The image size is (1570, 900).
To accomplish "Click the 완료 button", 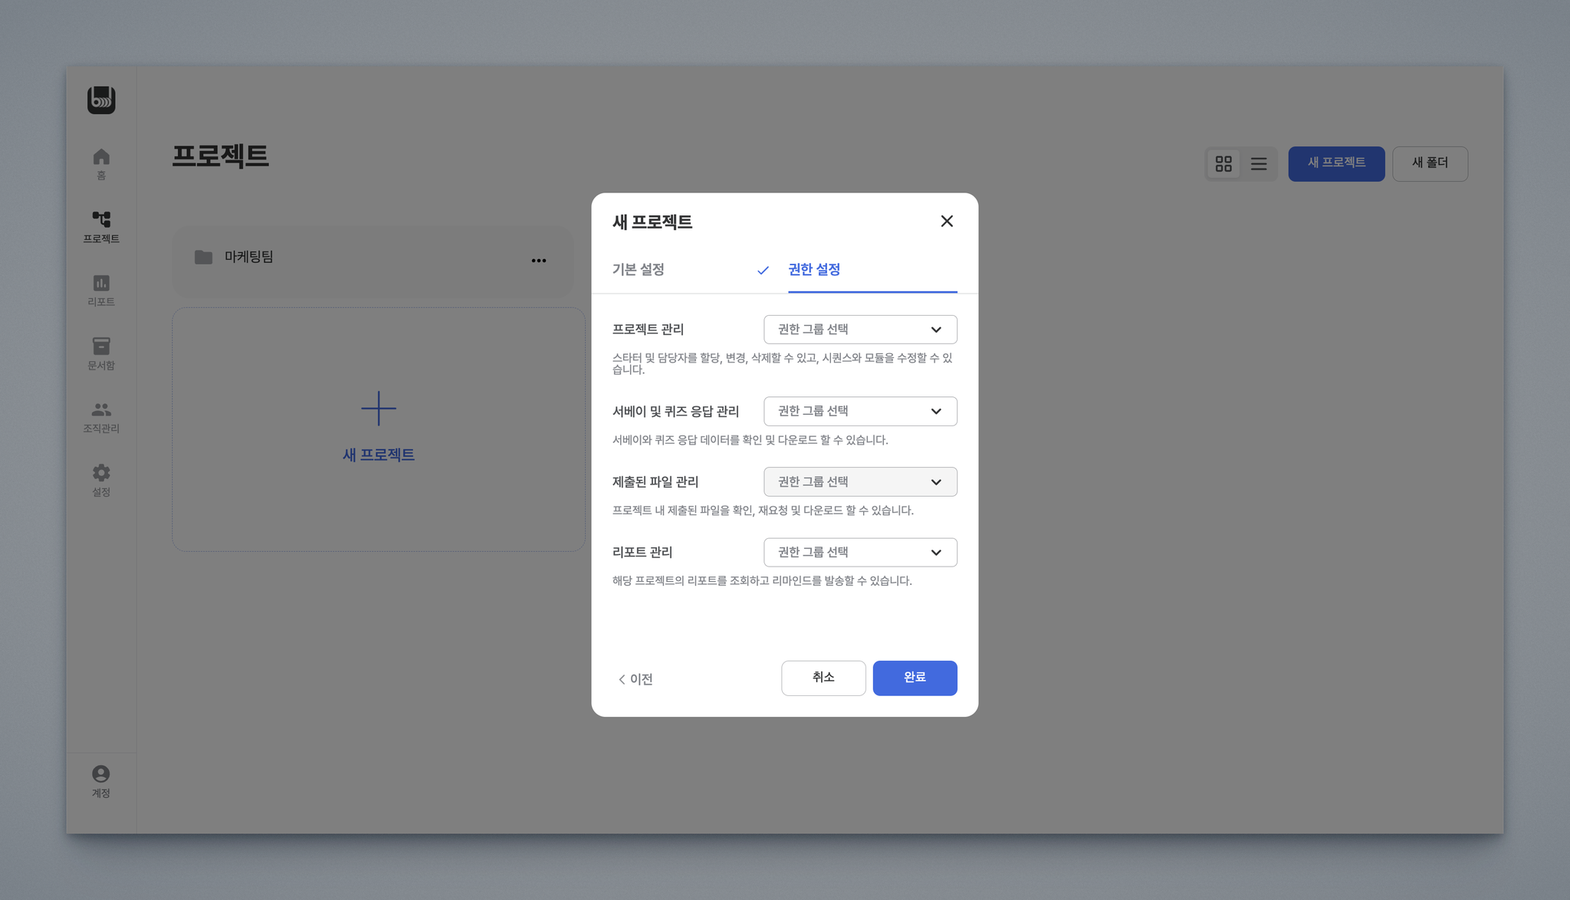I will point(915,678).
